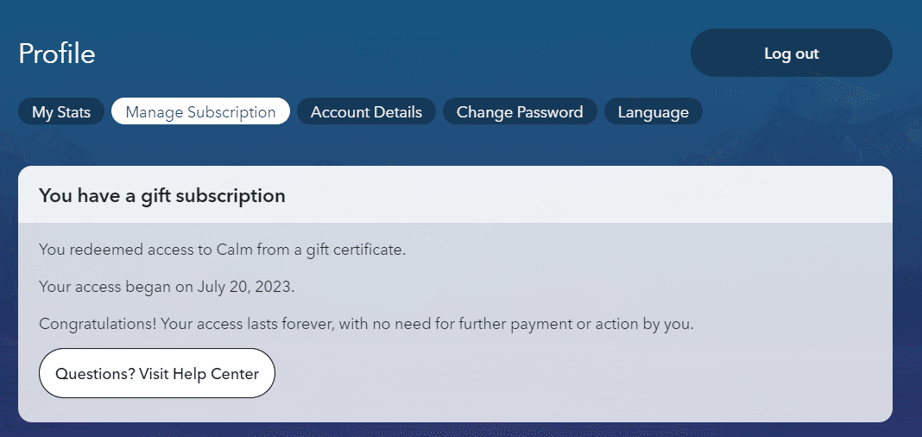Go to the Change Password tab
Screen dimensions: 922x437
click(520, 112)
